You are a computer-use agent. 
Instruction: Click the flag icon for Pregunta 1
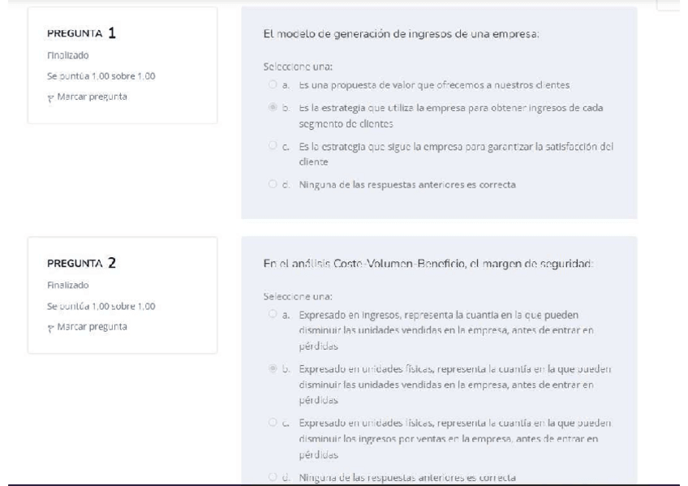50,98
